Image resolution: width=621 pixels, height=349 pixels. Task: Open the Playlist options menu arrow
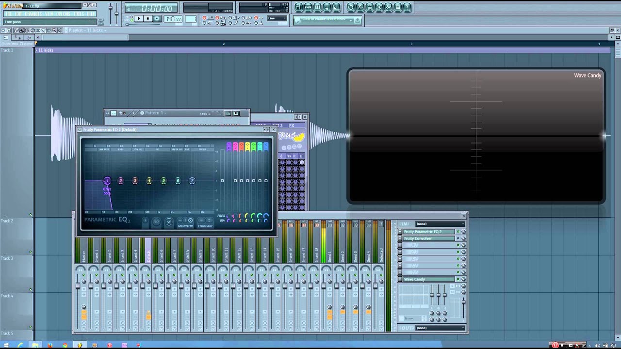point(3,30)
